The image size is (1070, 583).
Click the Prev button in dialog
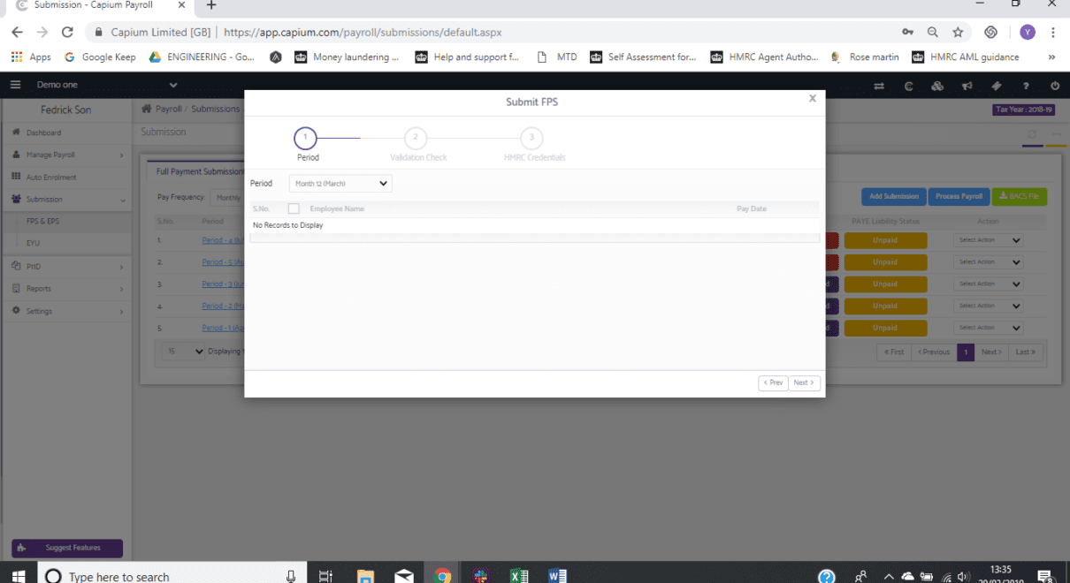773,383
